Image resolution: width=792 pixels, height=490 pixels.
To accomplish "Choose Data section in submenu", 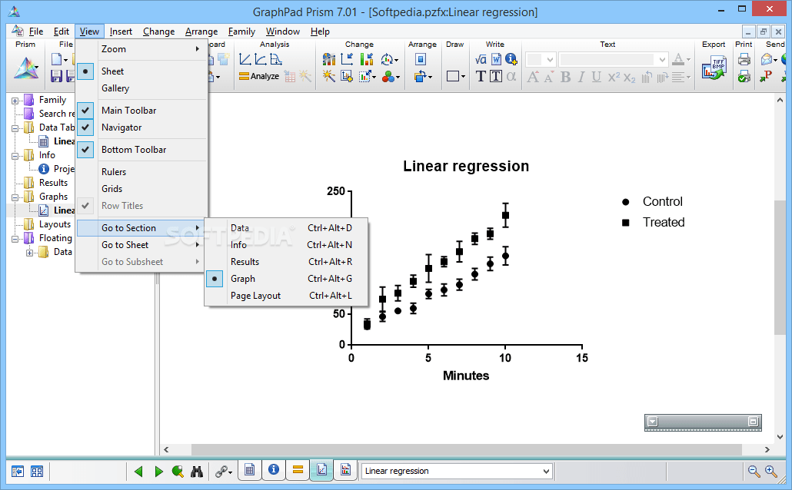I will point(286,228).
